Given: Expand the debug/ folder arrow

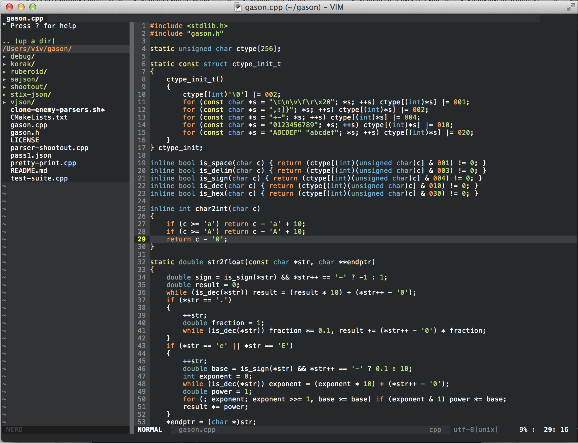Looking at the screenshot, I should 4,57.
